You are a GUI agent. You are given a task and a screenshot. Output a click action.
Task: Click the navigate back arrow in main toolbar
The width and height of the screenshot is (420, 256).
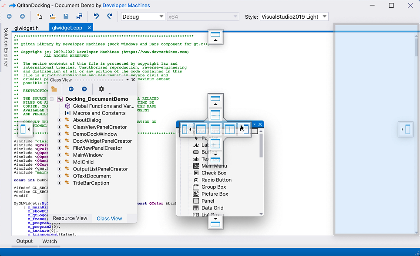[x=9, y=16]
